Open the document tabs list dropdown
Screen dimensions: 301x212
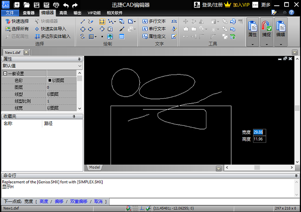[x=294, y=52]
